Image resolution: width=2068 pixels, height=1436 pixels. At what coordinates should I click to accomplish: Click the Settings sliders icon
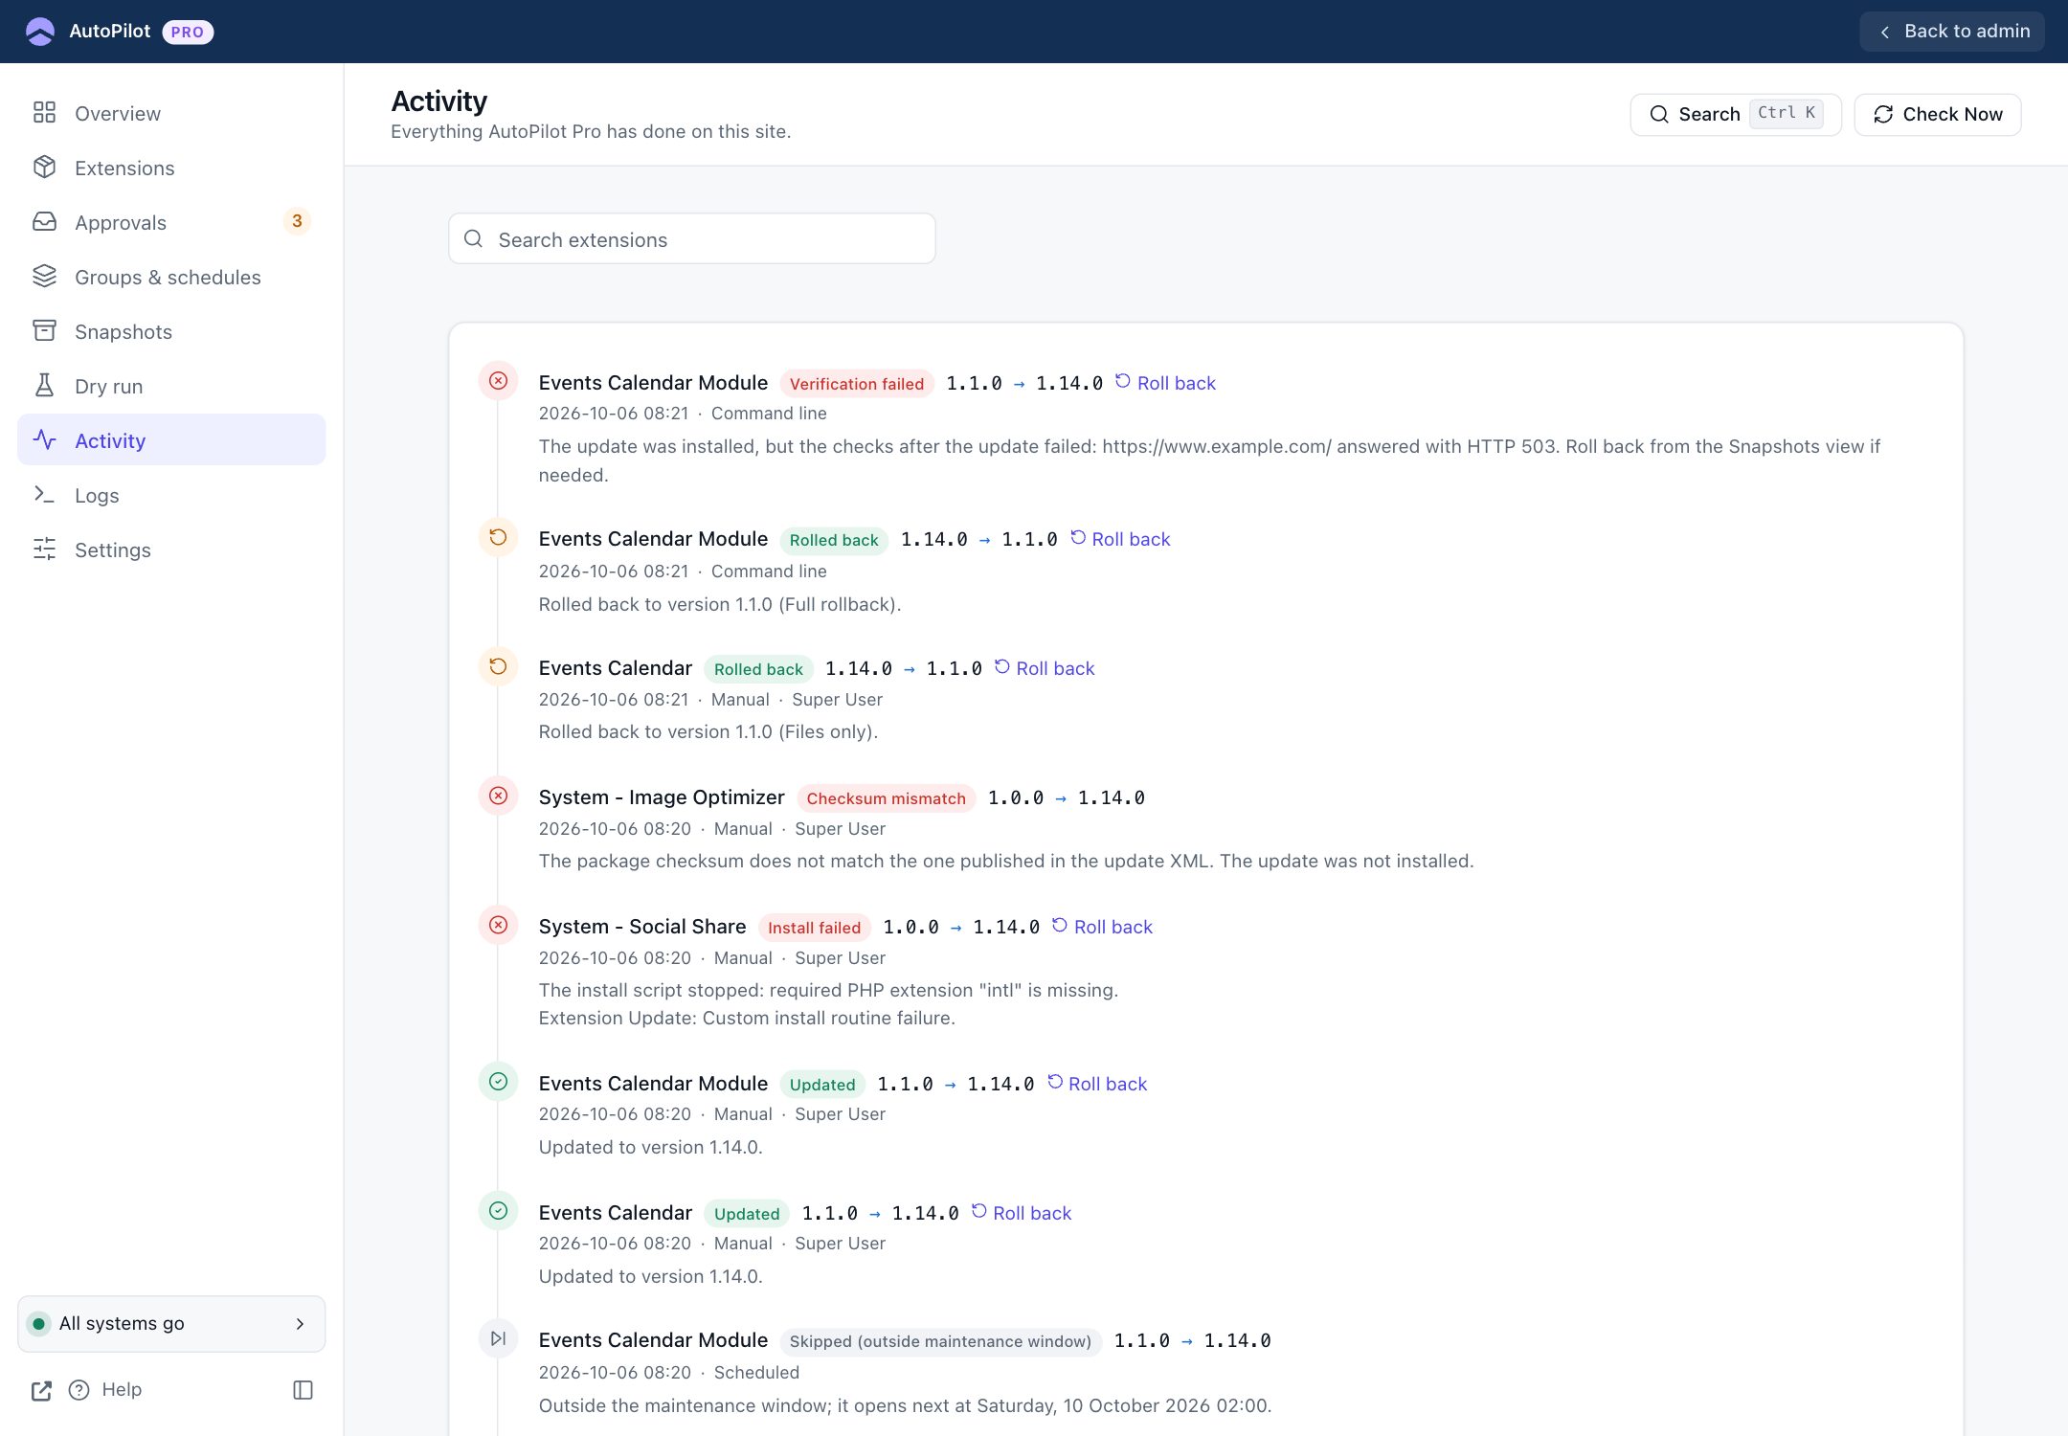[x=44, y=550]
